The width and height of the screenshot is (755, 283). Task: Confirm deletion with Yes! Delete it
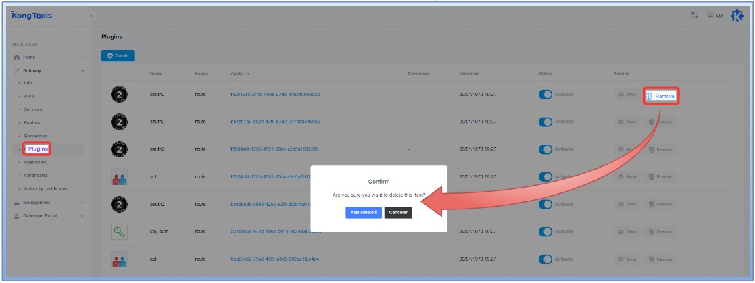point(364,212)
